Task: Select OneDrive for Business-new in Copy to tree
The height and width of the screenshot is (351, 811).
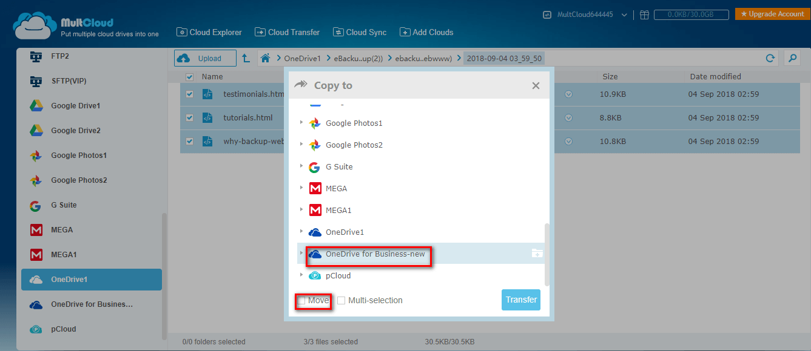Action: coord(421,254)
